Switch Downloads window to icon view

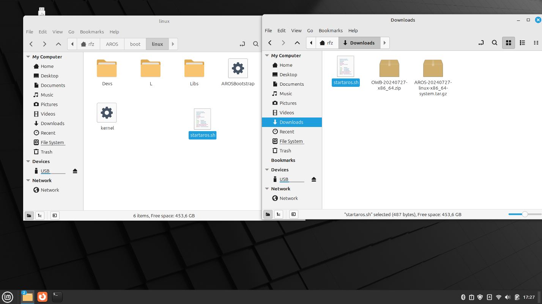(509, 43)
